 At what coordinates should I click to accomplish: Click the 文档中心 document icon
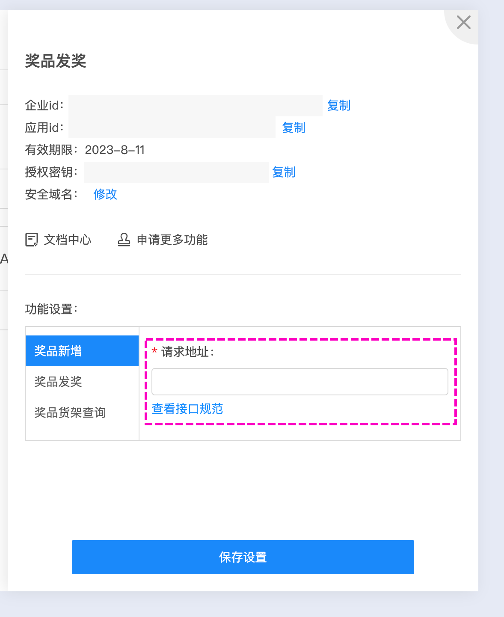32,240
